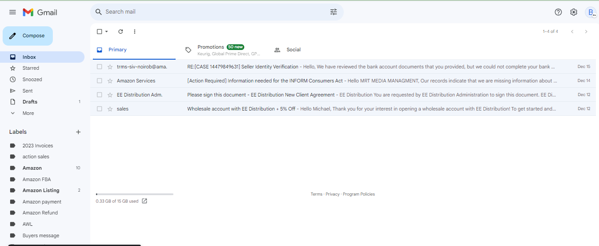
Task: Create a new label with plus icon
Action: [x=78, y=132]
